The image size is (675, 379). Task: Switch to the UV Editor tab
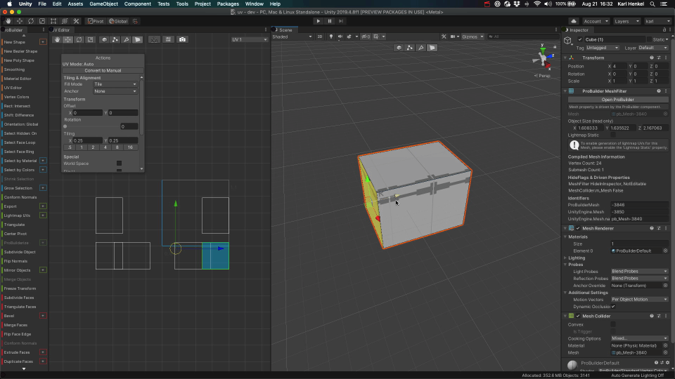(x=60, y=30)
